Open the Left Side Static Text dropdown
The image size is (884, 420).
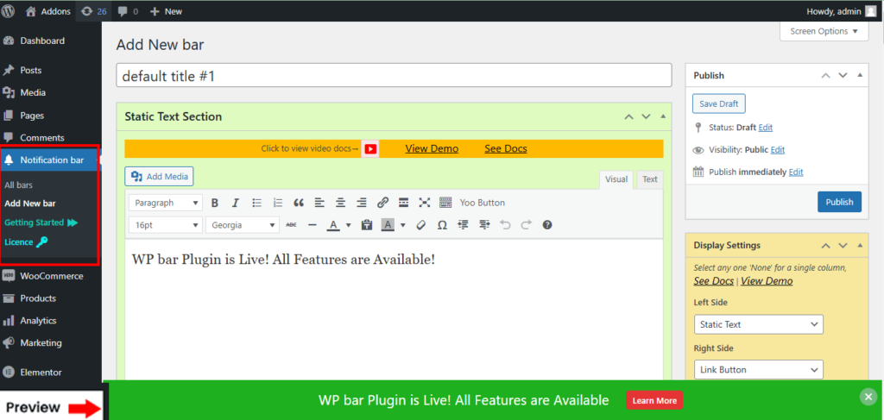[758, 324]
